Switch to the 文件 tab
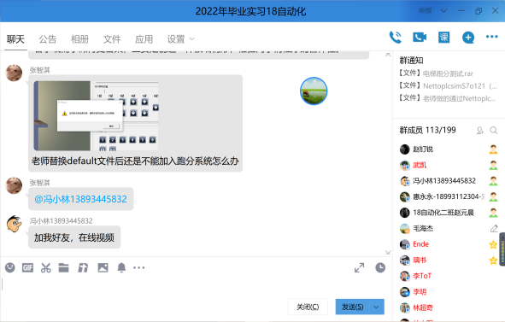Image resolution: width=505 pixels, height=322 pixels. click(x=112, y=39)
